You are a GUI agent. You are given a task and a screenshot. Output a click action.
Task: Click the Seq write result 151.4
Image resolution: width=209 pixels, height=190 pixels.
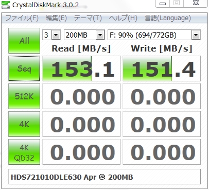point(162,68)
